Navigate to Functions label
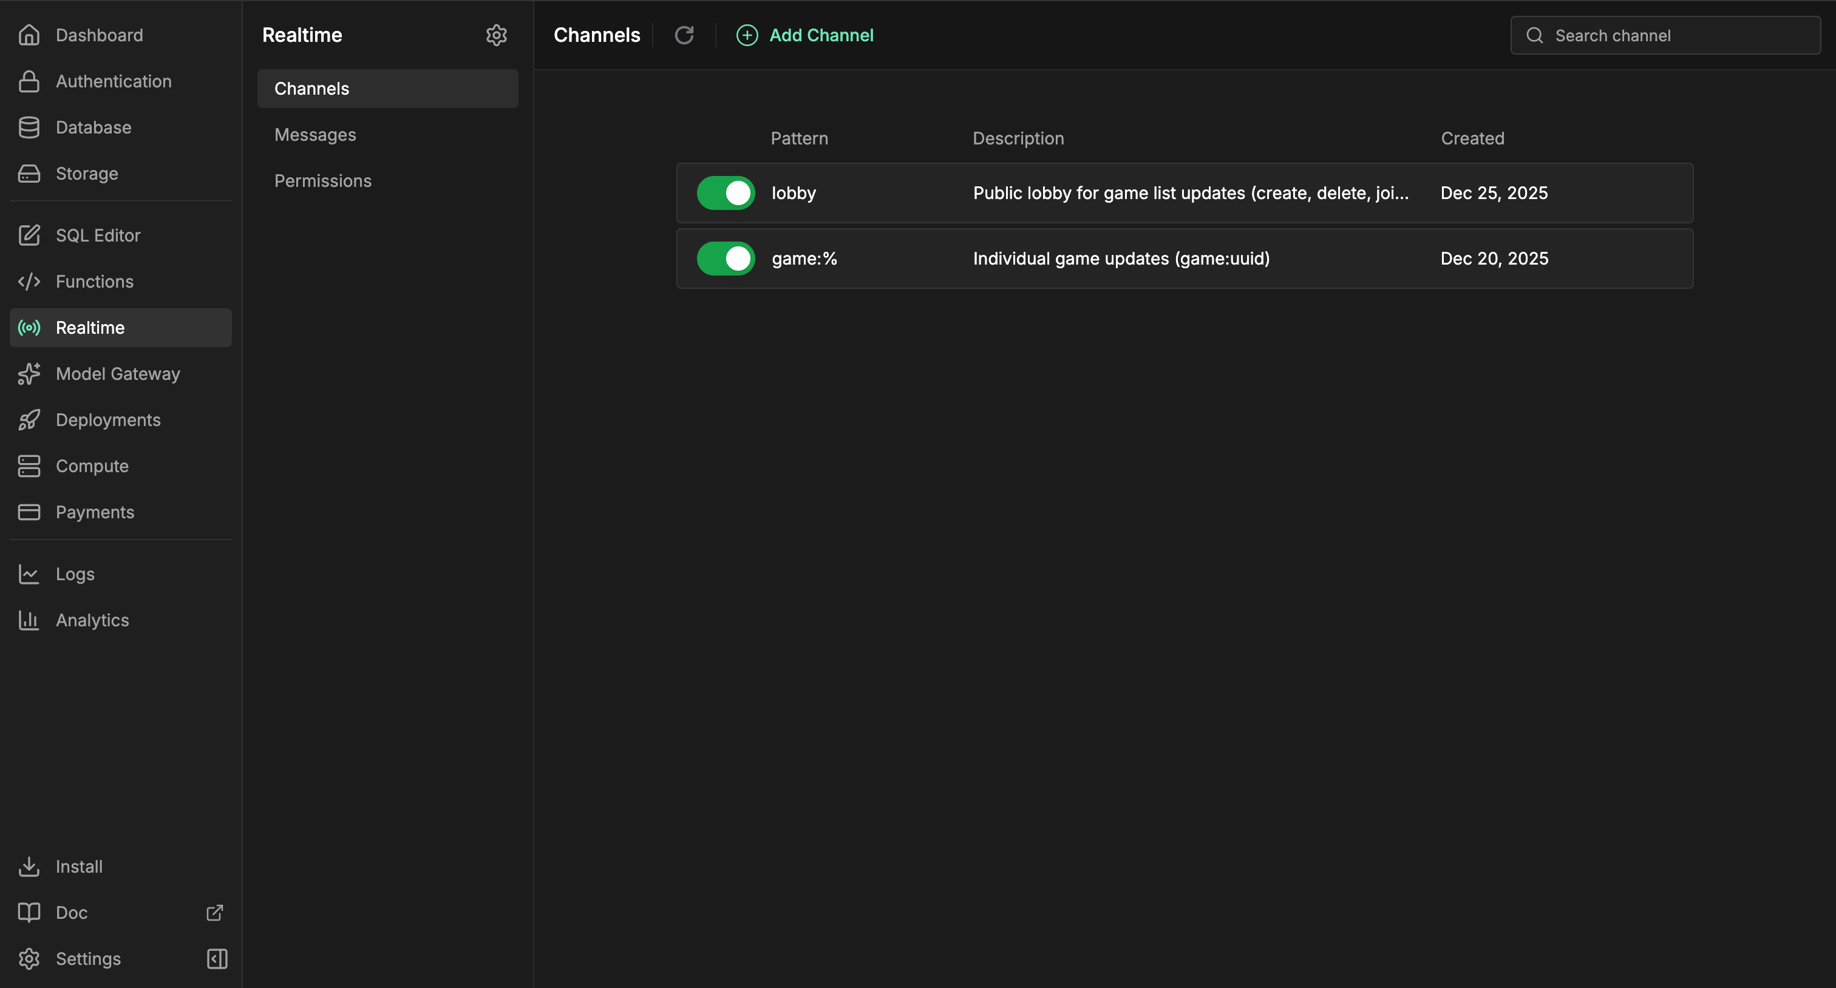 (x=94, y=282)
